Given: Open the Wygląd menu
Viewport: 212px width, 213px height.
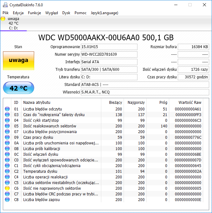Looking at the screenshot, I should pos(52,13).
